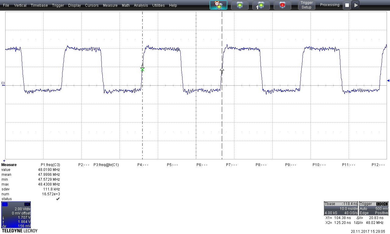Select Single trigger mode icon
Screen dimensions: 390x234
(261, 5)
